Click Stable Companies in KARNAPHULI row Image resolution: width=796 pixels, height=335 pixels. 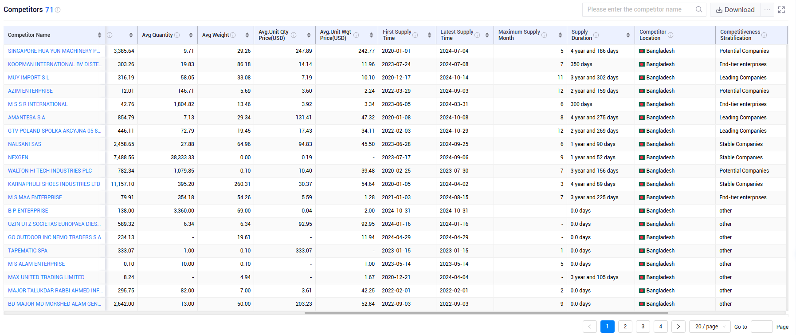(x=741, y=184)
